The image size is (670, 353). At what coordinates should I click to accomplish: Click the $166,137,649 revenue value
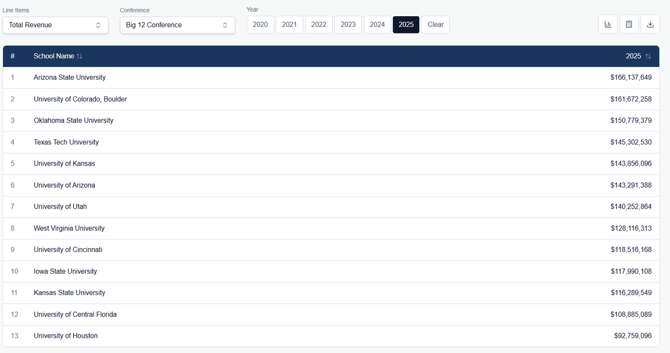click(x=631, y=78)
